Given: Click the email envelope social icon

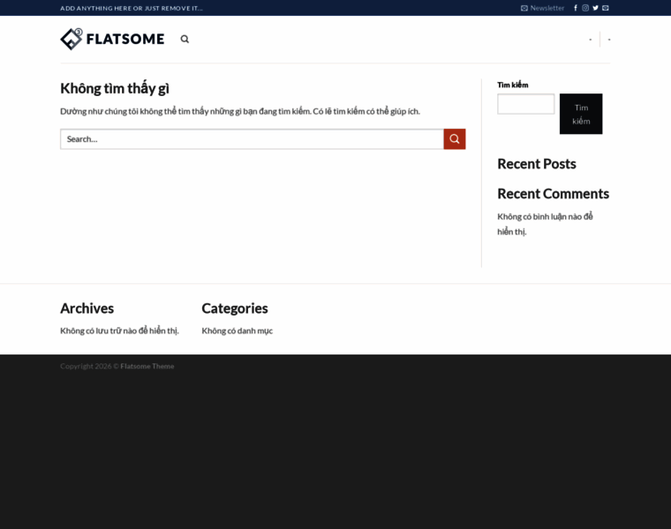Looking at the screenshot, I should [606, 8].
